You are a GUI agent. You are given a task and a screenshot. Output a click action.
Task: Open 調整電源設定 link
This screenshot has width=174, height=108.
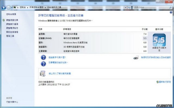pyautogui.click(x=12, y=28)
